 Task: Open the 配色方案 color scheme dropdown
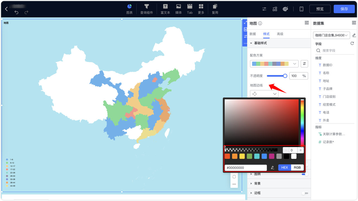[x=274, y=64]
